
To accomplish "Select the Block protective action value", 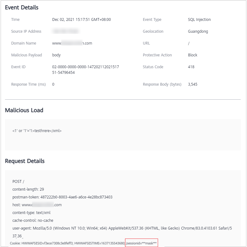I will 193,55.
